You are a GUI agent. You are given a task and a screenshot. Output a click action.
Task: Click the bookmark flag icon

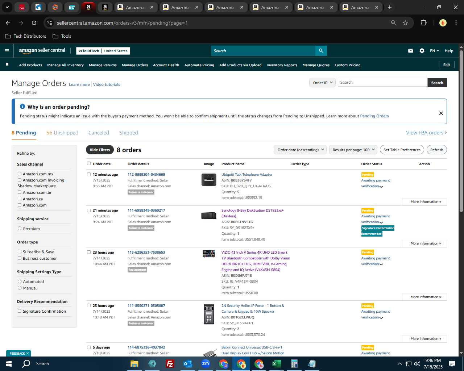(7, 64)
